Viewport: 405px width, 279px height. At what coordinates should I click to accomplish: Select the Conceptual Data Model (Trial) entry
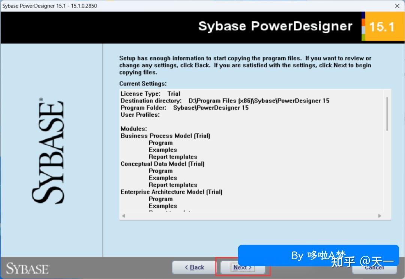pos(163,163)
